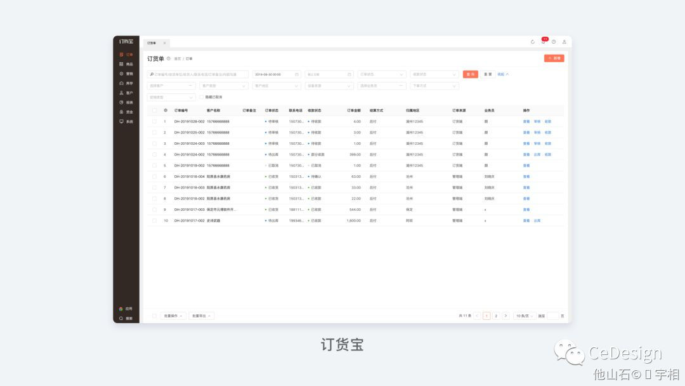685x386 pixels.
Task: Select the 订货单 tab at top
Action: click(152, 43)
